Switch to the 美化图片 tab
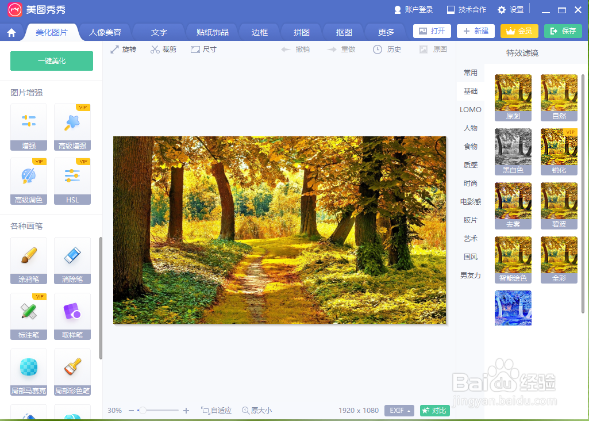The width and height of the screenshot is (589, 421). point(52,32)
